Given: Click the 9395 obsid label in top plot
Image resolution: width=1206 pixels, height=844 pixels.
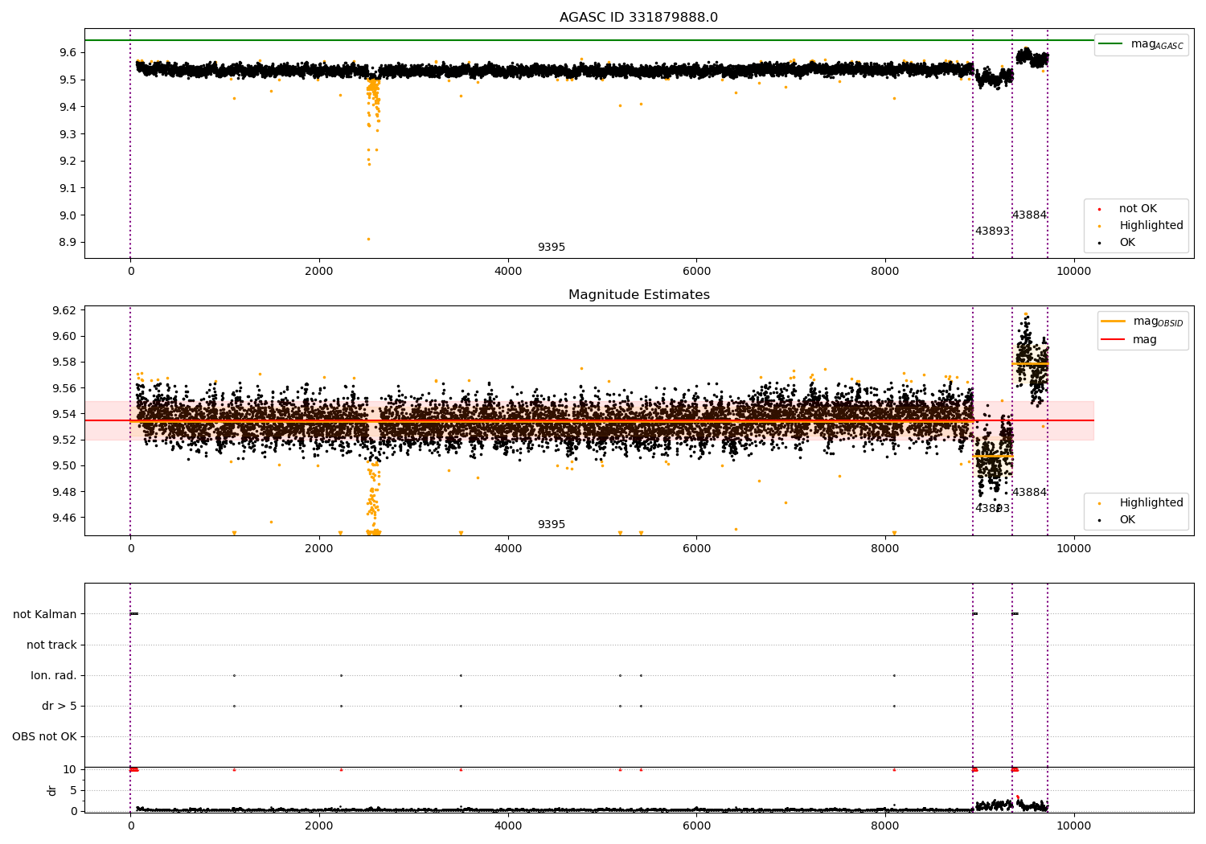Looking at the screenshot, I should pos(552,248).
